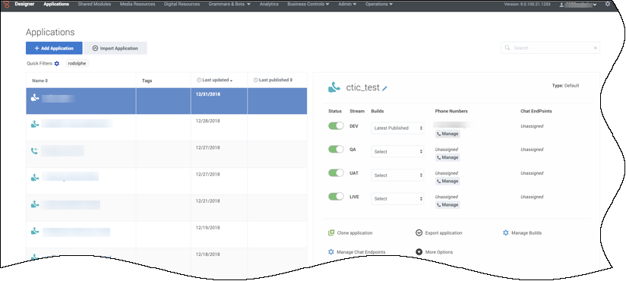Open Manage Builds gear icon
This screenshot has width=626, height=281.
[x=506, y=232]
